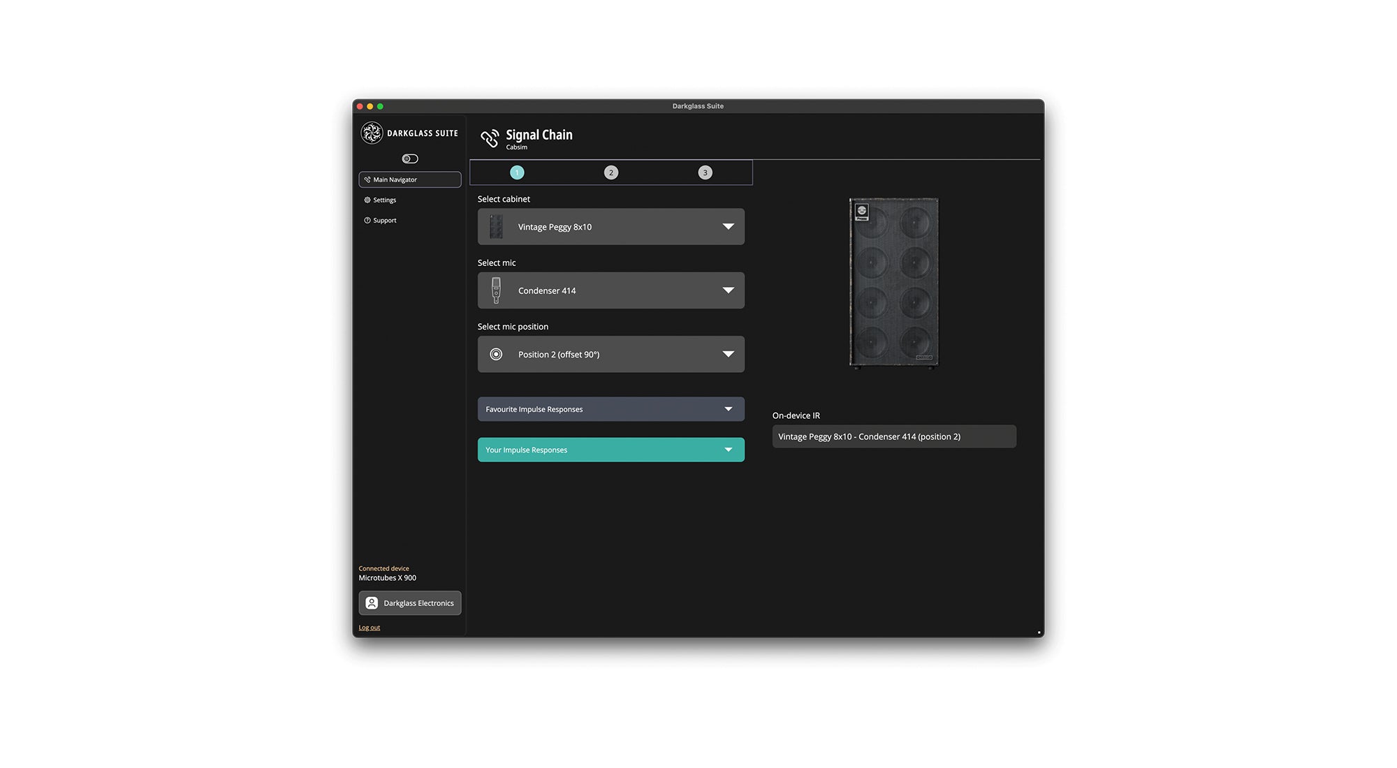This screenshot has width=1397, height=768.
Task: Toggle the sidebar switch under the logo
Action: pyautogui.click(x=410, y=159)
